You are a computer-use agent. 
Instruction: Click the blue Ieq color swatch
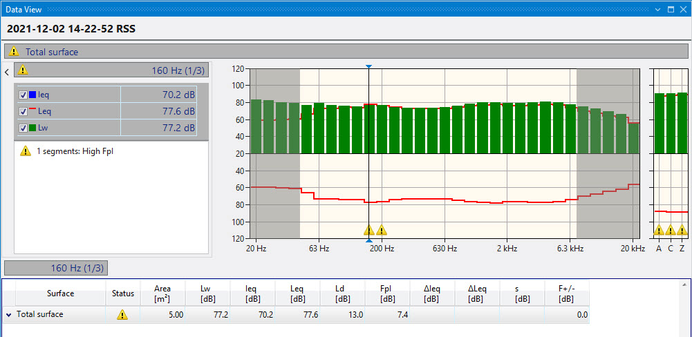(x=32, y=95)
